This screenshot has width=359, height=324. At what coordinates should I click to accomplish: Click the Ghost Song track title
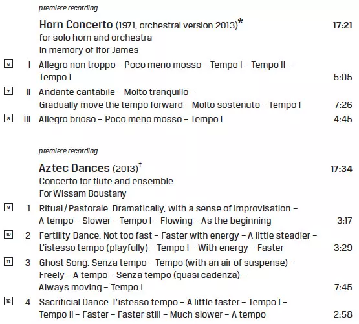click(x=63, y=263)
